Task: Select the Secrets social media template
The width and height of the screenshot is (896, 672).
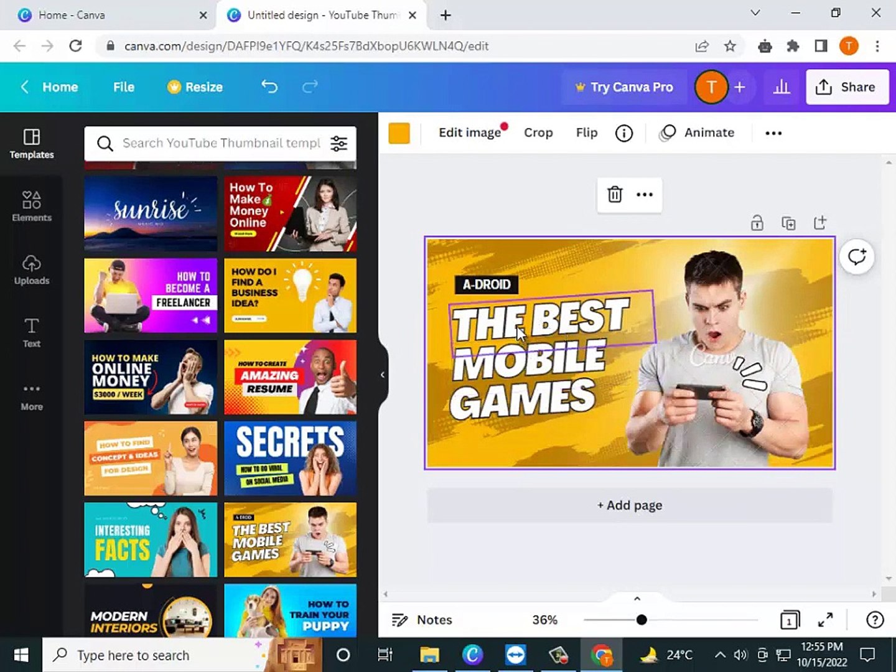Action: tap(291, 459)
